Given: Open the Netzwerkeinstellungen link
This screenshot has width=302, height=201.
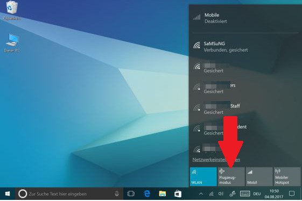Looking at the screenshot, I should 216,160.
